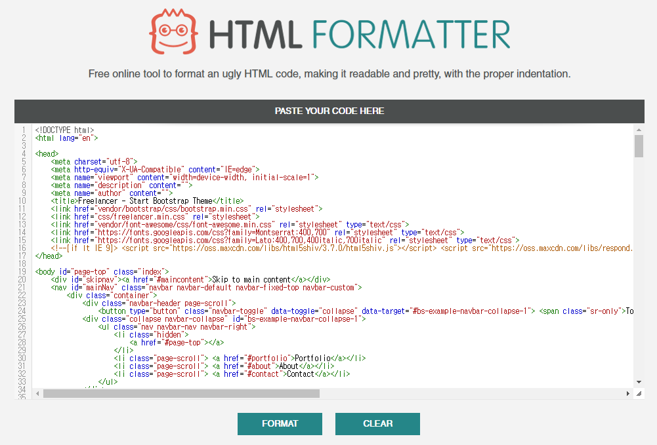Click the font-awesome.min.css link line

tap(230, 225)
